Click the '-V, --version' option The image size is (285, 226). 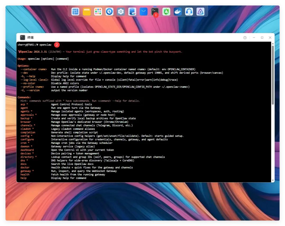tap(30, 90)
